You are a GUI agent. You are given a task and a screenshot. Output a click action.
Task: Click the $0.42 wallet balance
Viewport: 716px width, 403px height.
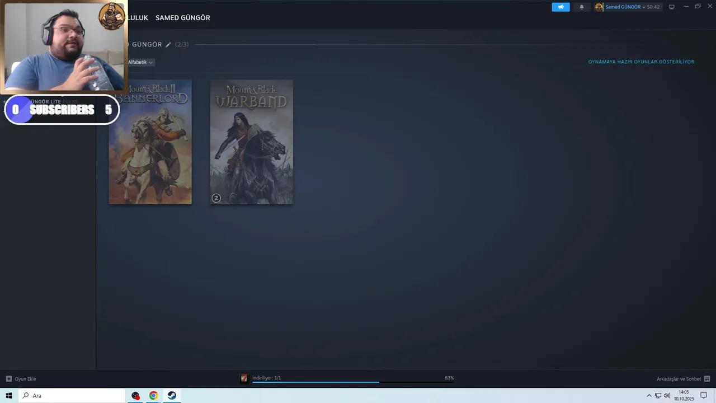tap(653, 7)
